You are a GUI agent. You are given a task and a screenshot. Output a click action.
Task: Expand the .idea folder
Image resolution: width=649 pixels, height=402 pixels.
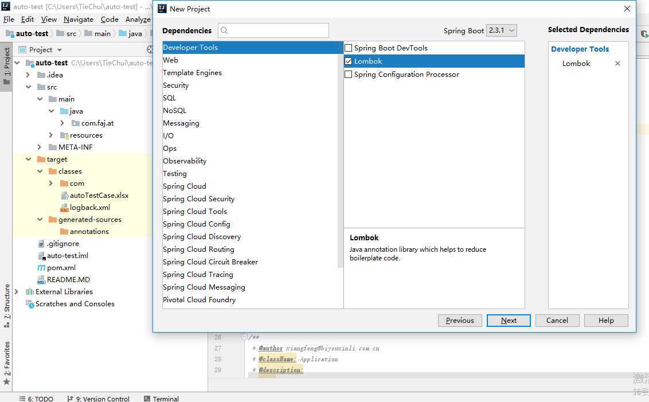click(x=28, y=75)
